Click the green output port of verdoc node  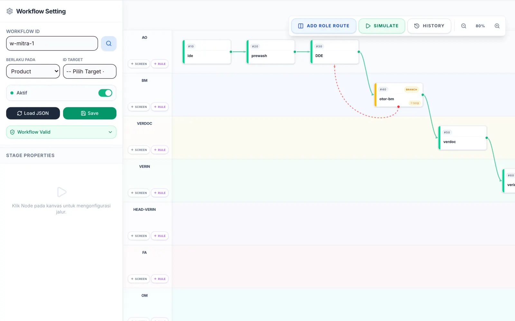[x=487, y=138]
